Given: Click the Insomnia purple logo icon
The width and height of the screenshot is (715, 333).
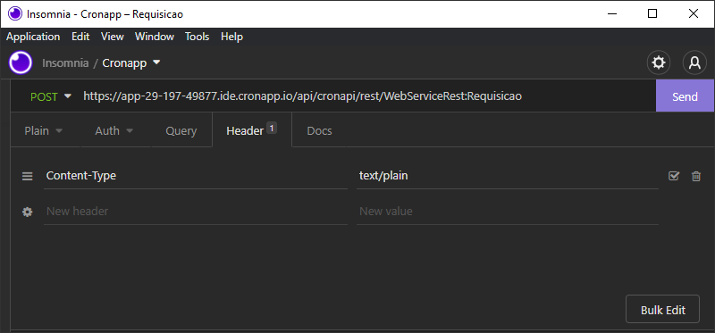Looking at the screenshot, I should click(21, 62).
